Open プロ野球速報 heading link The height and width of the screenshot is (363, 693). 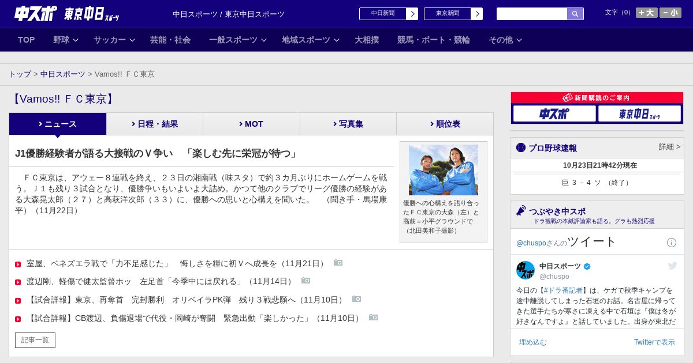coord(553,148)
